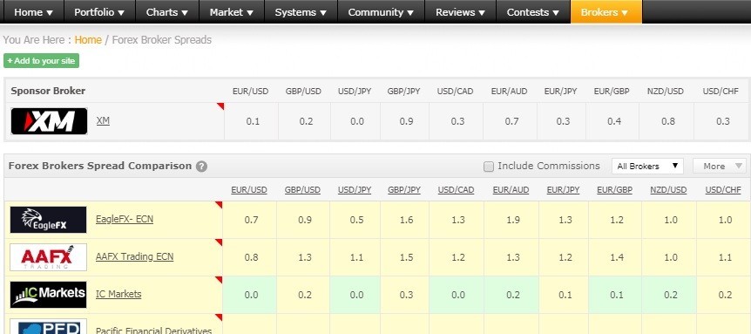
Task: Open the AAFX Trading ECN link
Action: pyautogui.click(x=134, y=256)
